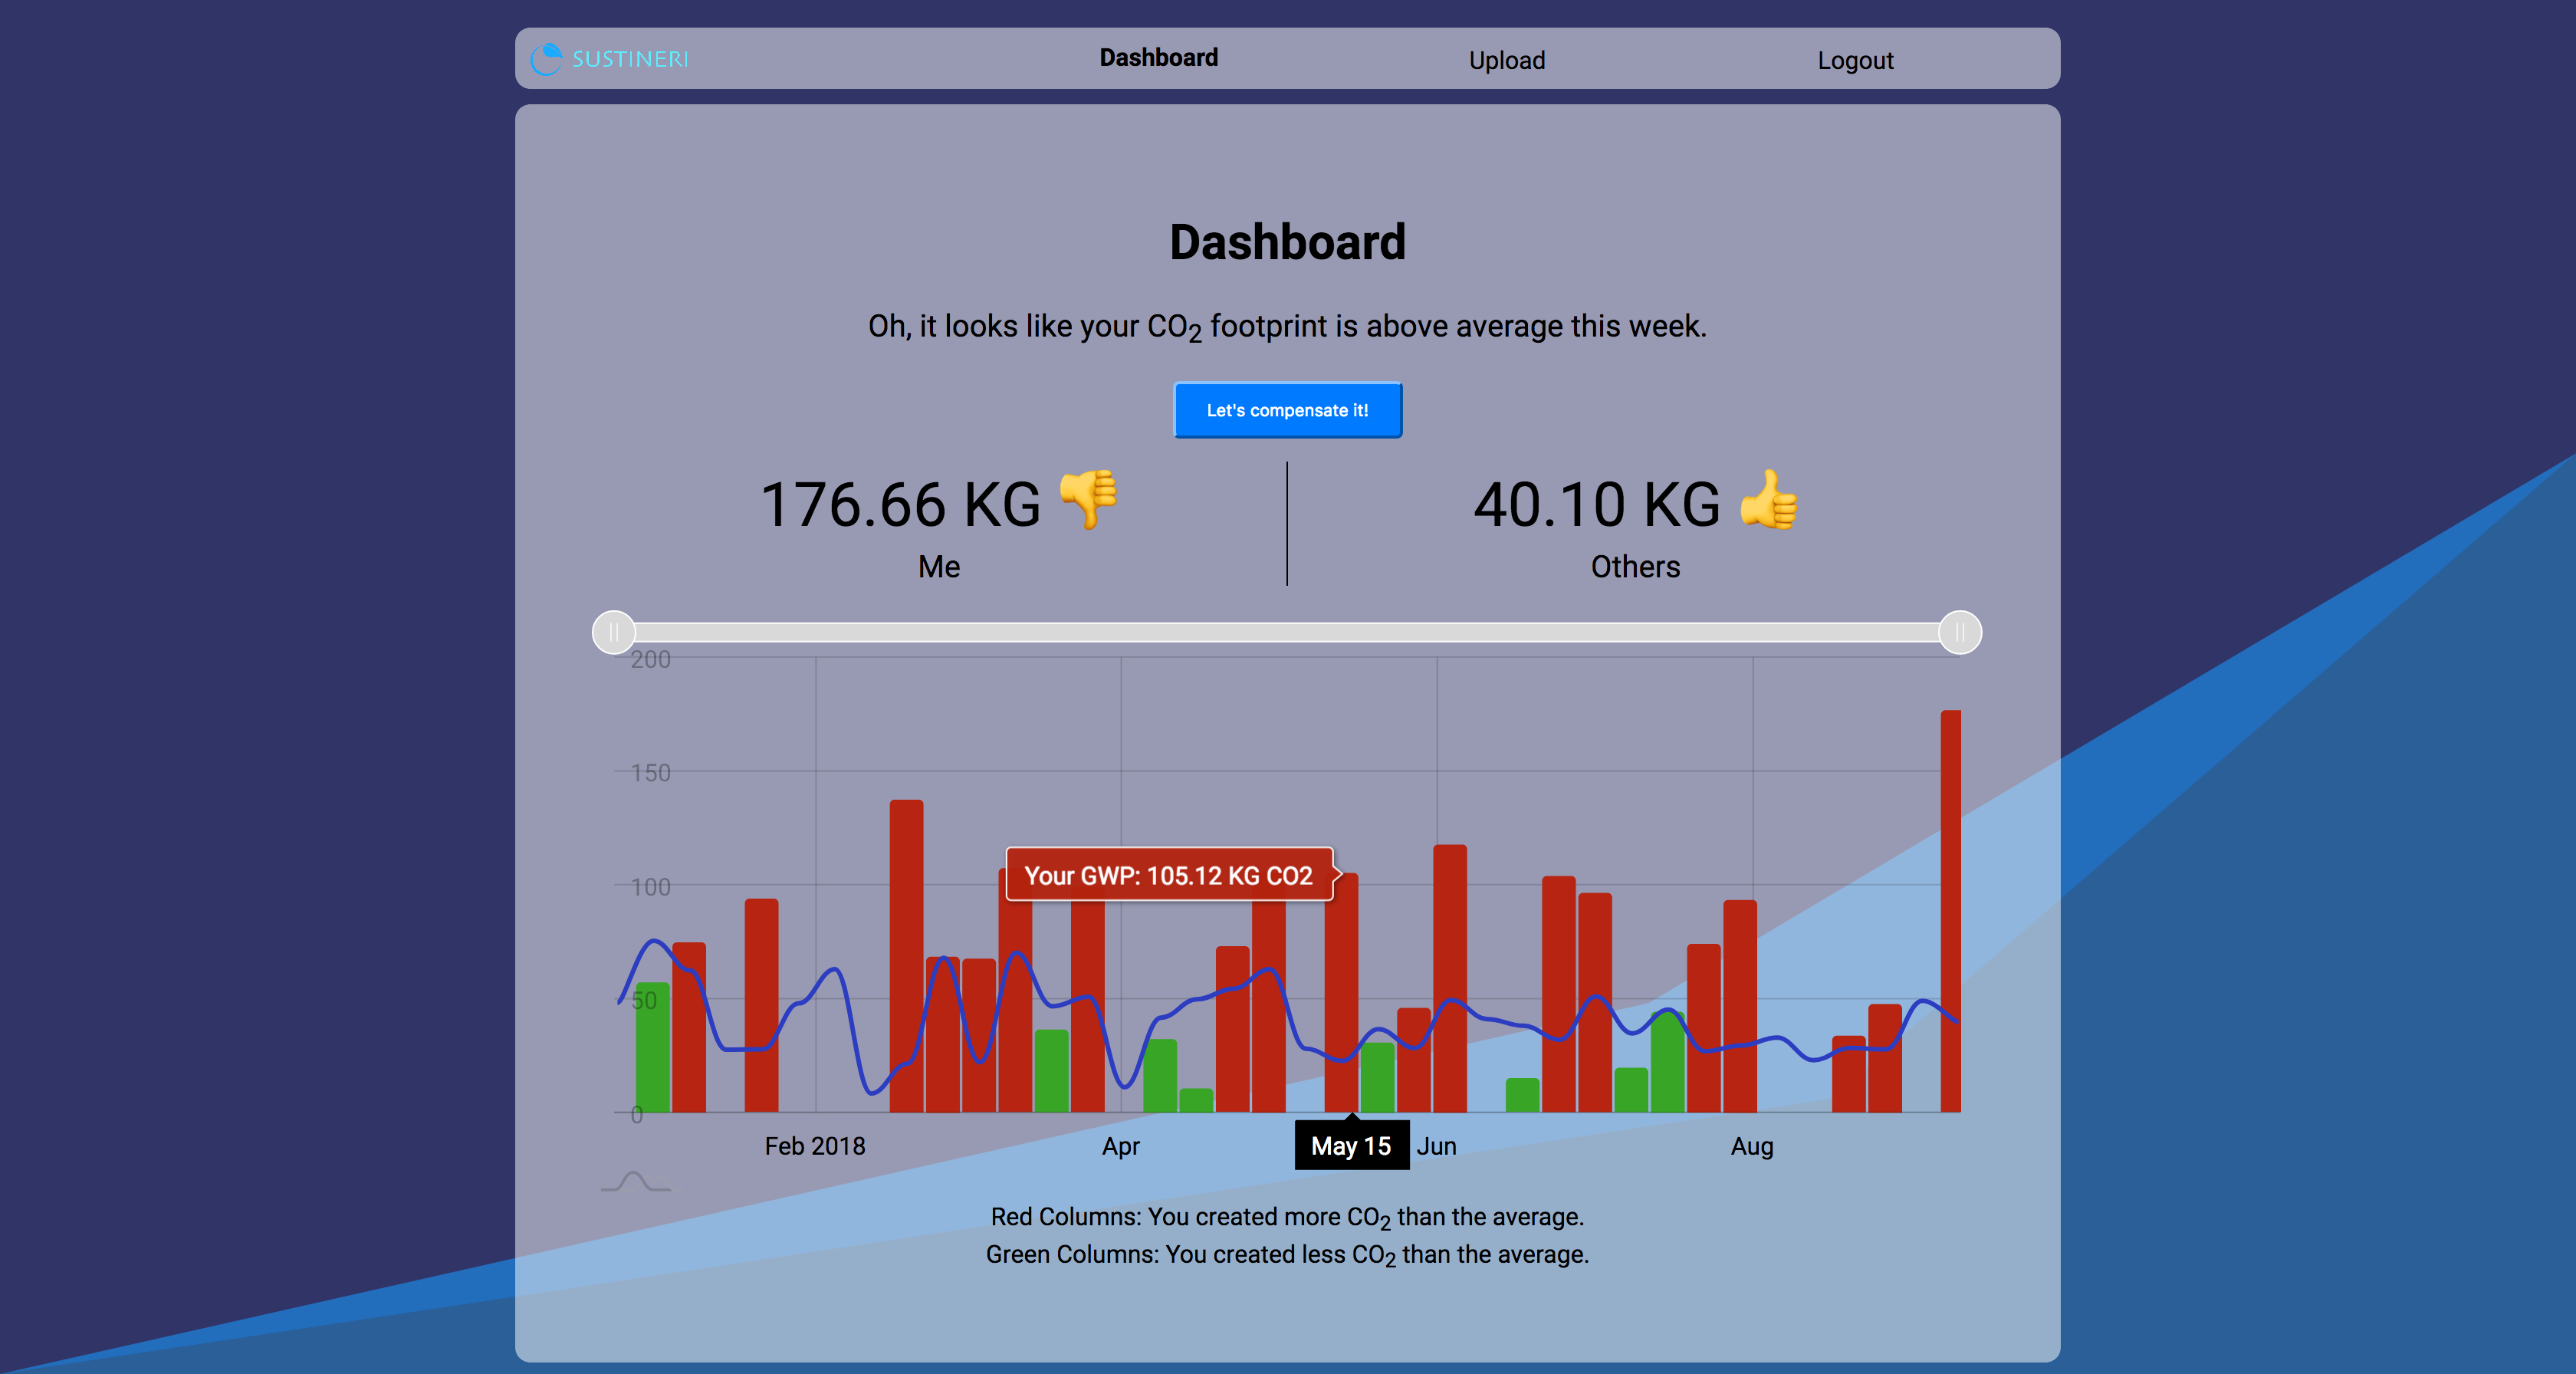Image resolution: width=2576 pixels, height=1374 pixels.
Task: Open the Dashboard nav item
Action: [1158, 58]
